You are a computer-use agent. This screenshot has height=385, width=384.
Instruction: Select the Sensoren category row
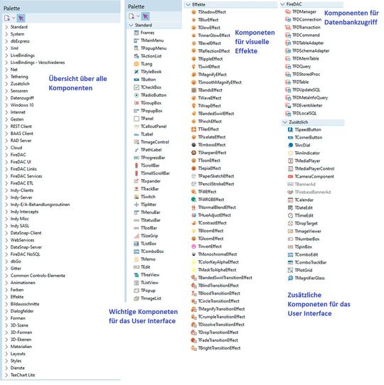[61, 91]
